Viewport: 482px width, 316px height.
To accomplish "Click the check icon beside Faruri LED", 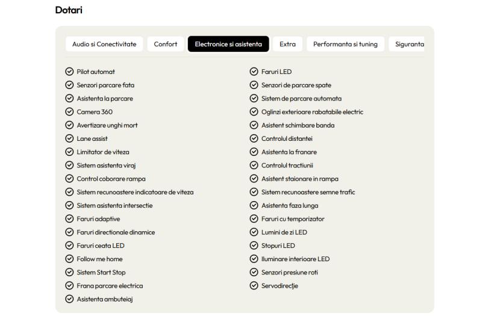I will click(x=254, y=72).
